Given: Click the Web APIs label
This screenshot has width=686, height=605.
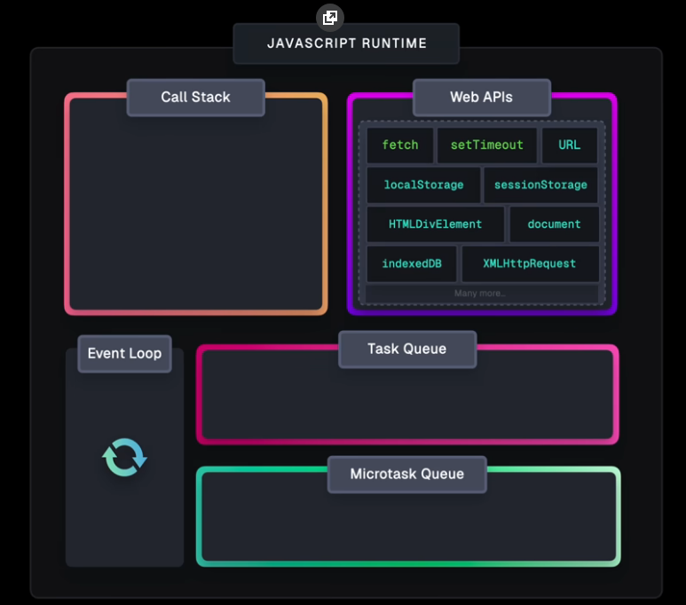Looking at the screenshot, I should tap(481, 98).
